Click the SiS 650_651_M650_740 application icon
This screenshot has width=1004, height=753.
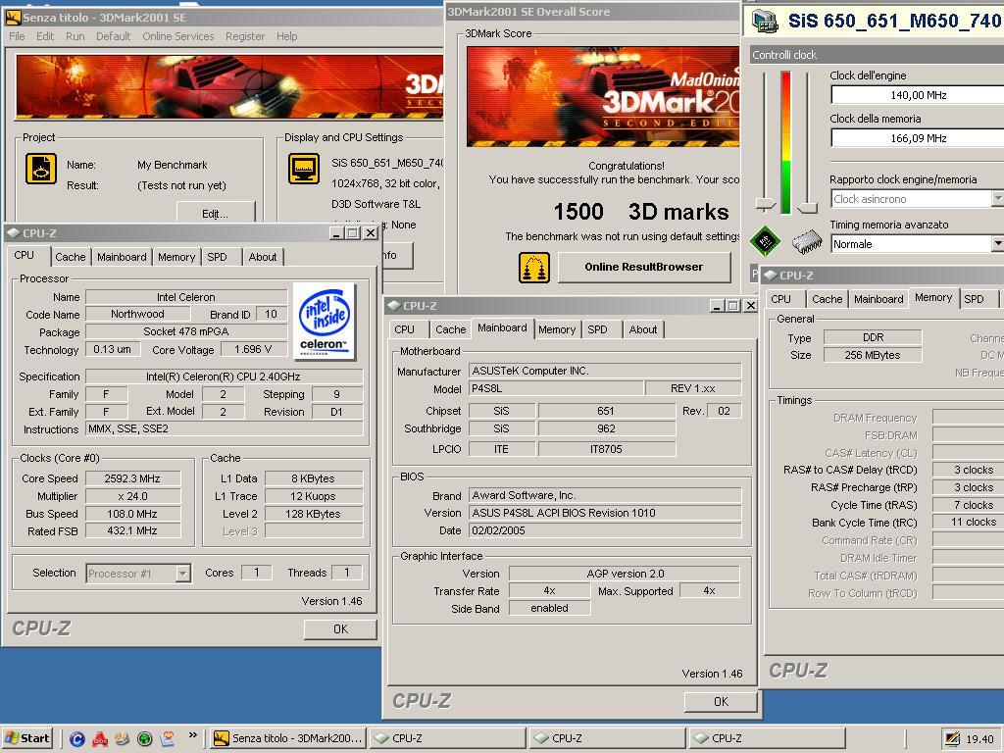[x=765, y=22]
